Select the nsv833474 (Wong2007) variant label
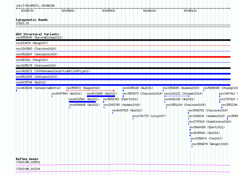The image size is (238, 175). tap(32, 43)
